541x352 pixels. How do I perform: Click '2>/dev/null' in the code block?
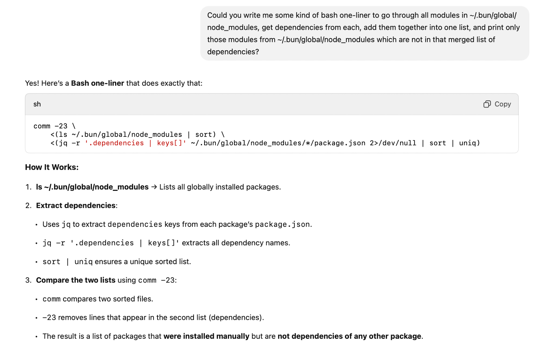click(393, 143)
